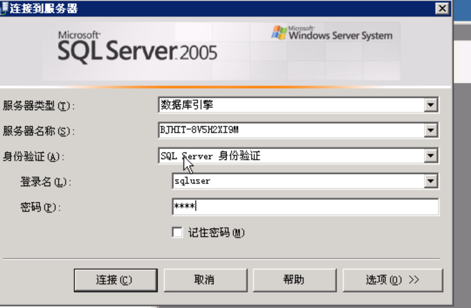This screenshot has height=308, width=471.
Task: Click the 密码 (P) label
Action: click(x=41, y=207)
